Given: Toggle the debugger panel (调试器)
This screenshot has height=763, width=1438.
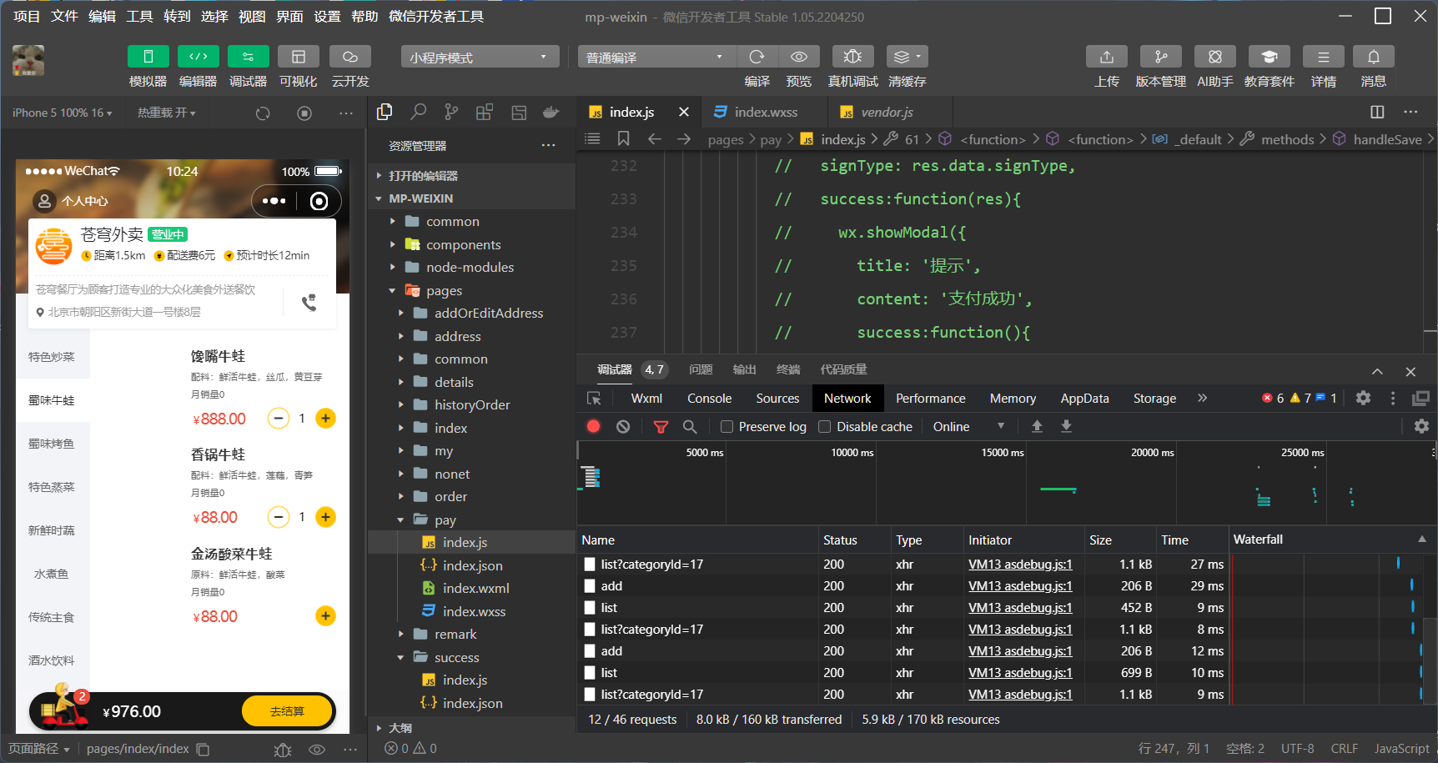Looking at the screenshot, I should point(248,57).
